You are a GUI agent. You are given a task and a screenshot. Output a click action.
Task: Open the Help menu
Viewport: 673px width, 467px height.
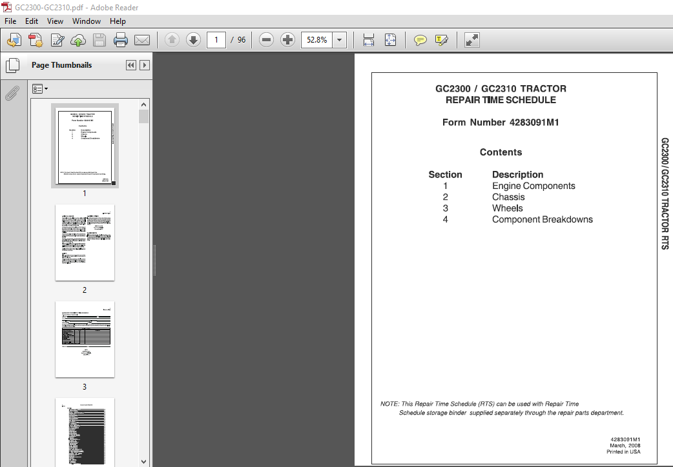coord(118,21)
